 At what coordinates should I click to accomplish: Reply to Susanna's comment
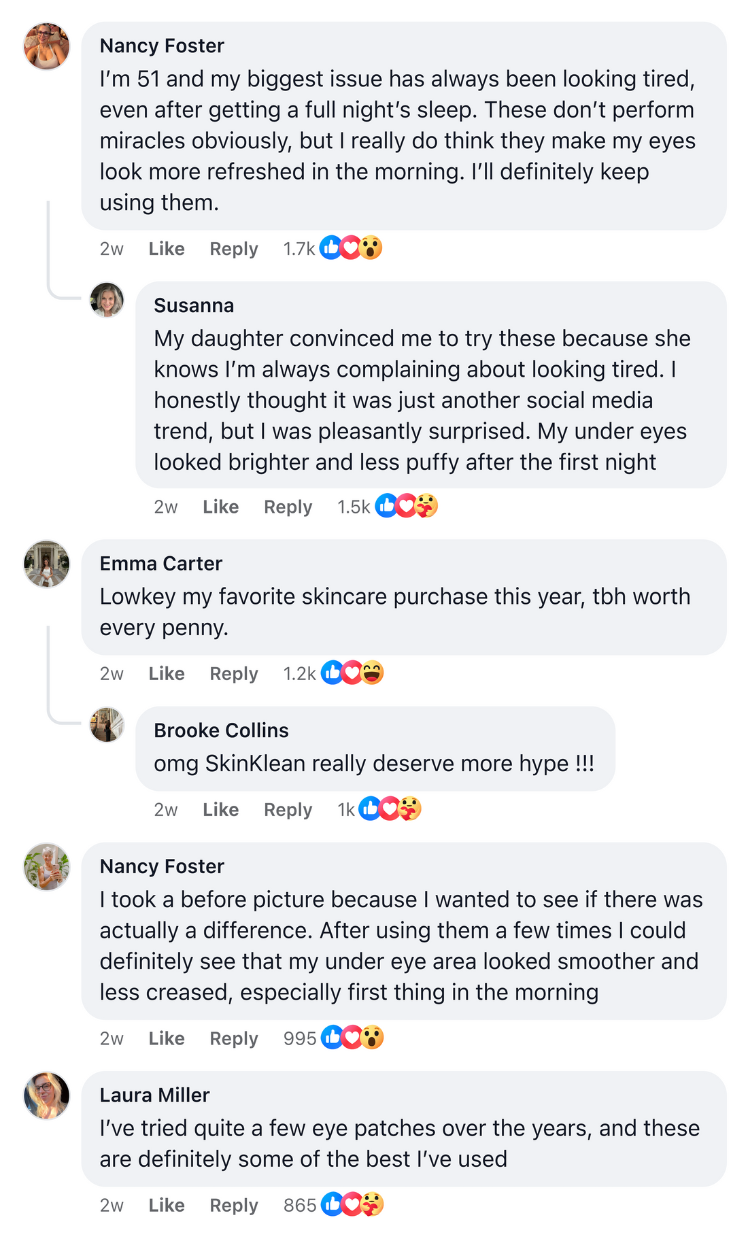point(288,507)
